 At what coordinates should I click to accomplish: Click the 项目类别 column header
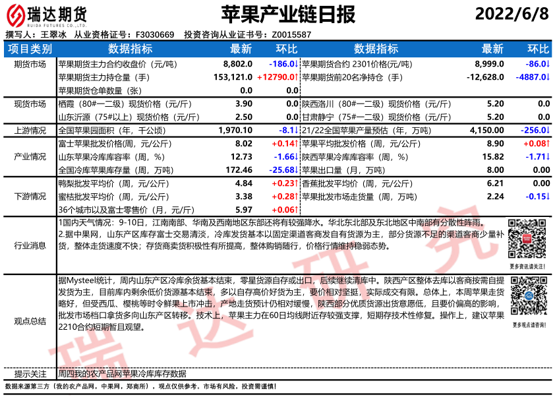coord(30,49)
